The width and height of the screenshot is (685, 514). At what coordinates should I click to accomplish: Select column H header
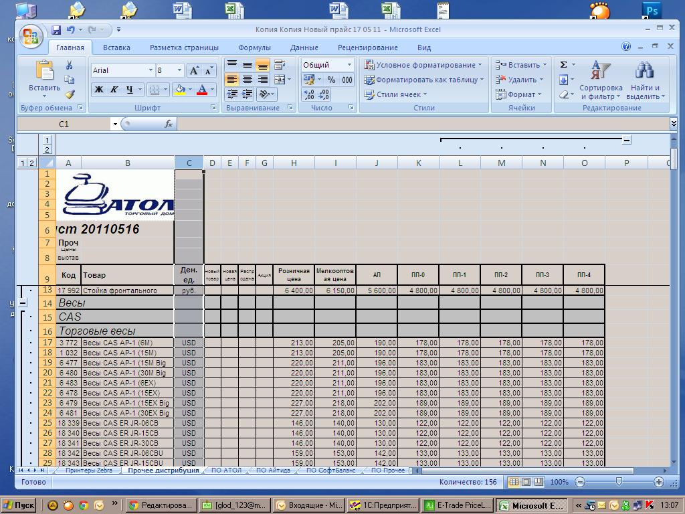pyautogui.click(x=294, y=163)
